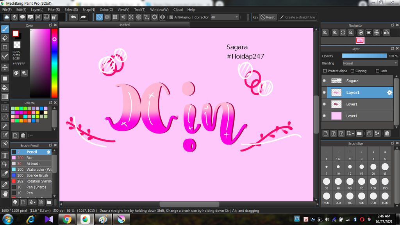Click the horizontal canvas scrollbar
The image size is (400, 225).
pyautogui.click(x=189, y=204)
